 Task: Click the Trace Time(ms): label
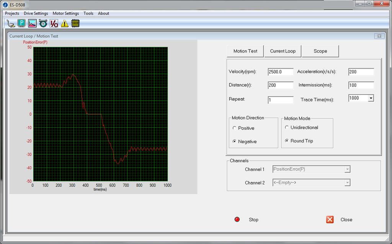317,100
